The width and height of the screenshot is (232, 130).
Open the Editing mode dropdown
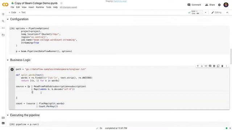pyautogui.click(x=216, y=13)
